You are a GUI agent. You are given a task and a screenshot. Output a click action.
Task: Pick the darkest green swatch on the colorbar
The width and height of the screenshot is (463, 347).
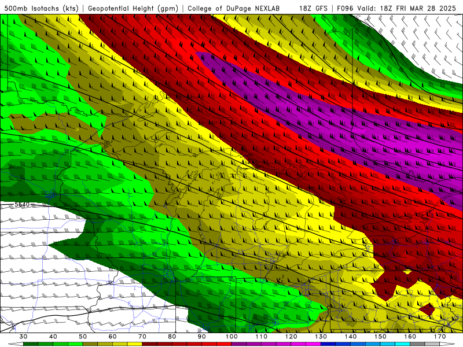[31, 344]
